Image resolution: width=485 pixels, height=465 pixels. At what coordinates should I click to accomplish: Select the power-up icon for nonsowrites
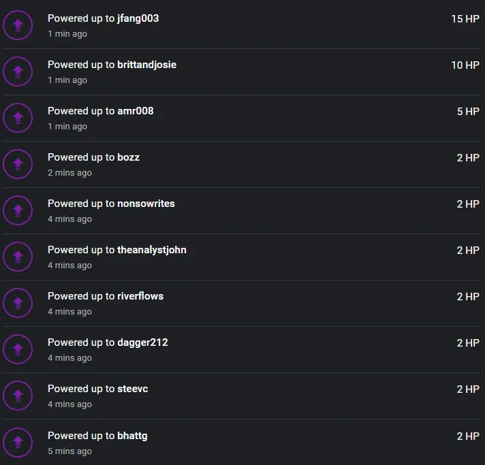(18, 210)
